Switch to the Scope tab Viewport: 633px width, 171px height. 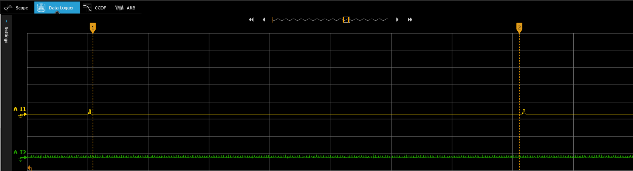[17, 8]
